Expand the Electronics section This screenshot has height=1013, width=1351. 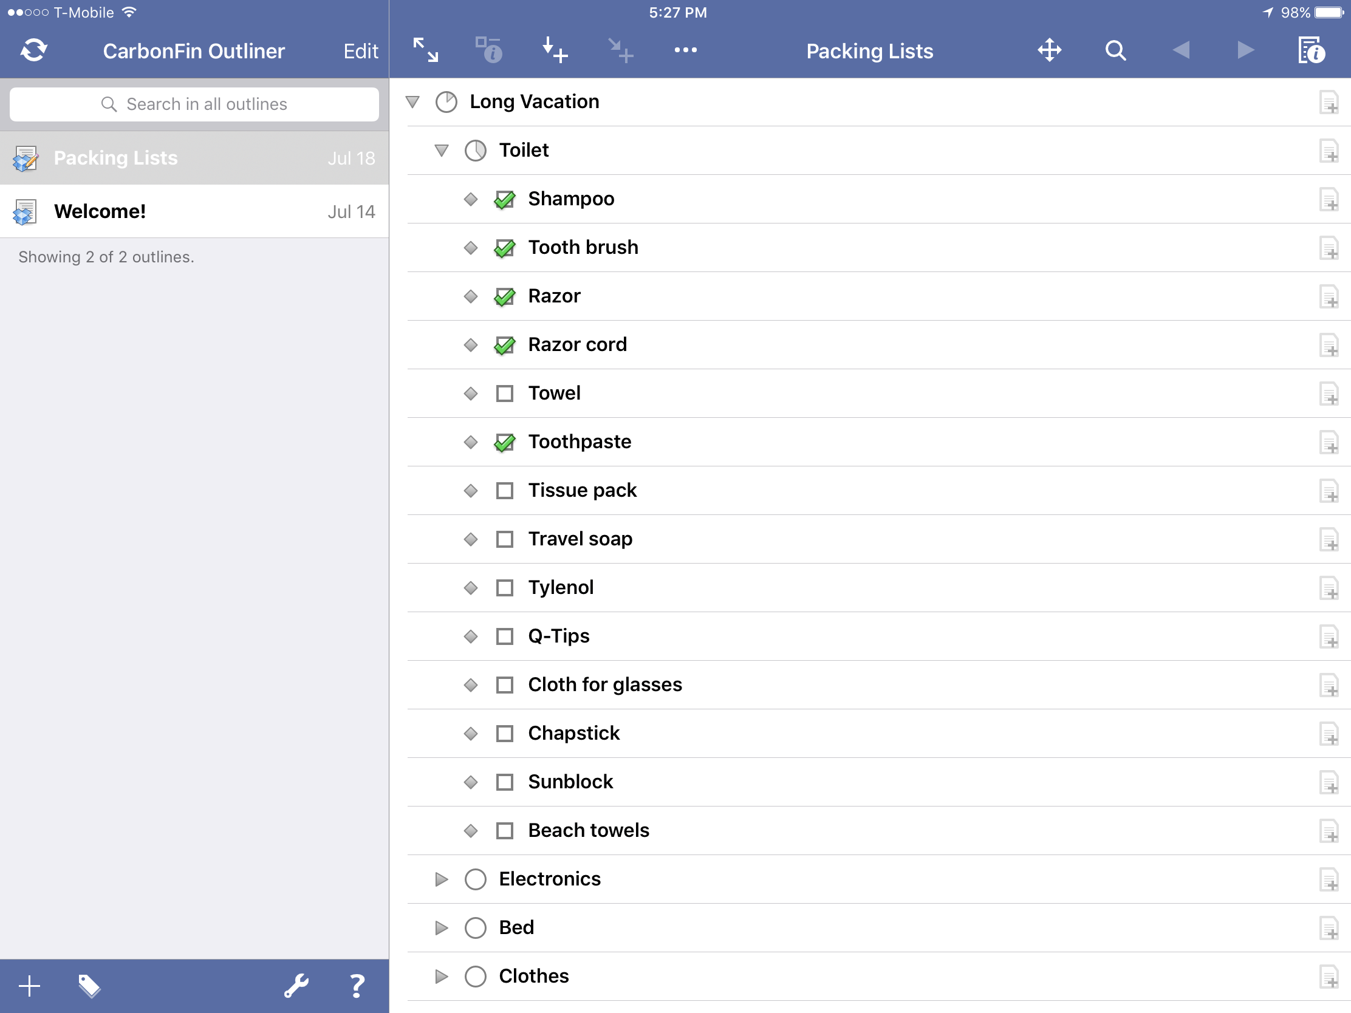[x=442, y=879]
